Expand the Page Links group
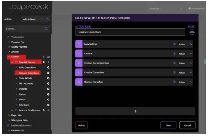The width and height of the screenshot is (209, 136). click(x=9, y=115)
